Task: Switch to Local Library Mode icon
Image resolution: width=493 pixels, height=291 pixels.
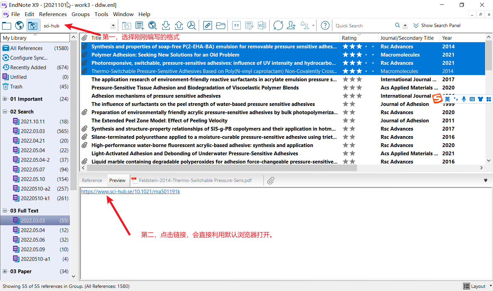Action: pyautogui.click(x=7, y=26)
